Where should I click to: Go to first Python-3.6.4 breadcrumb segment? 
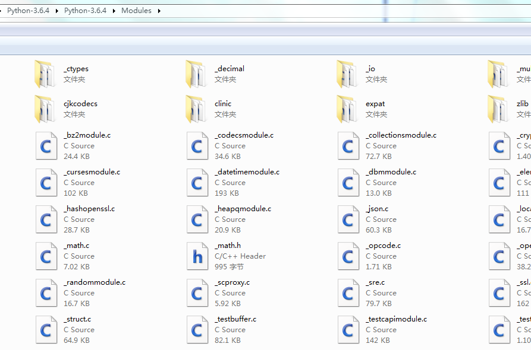[28, 11]
